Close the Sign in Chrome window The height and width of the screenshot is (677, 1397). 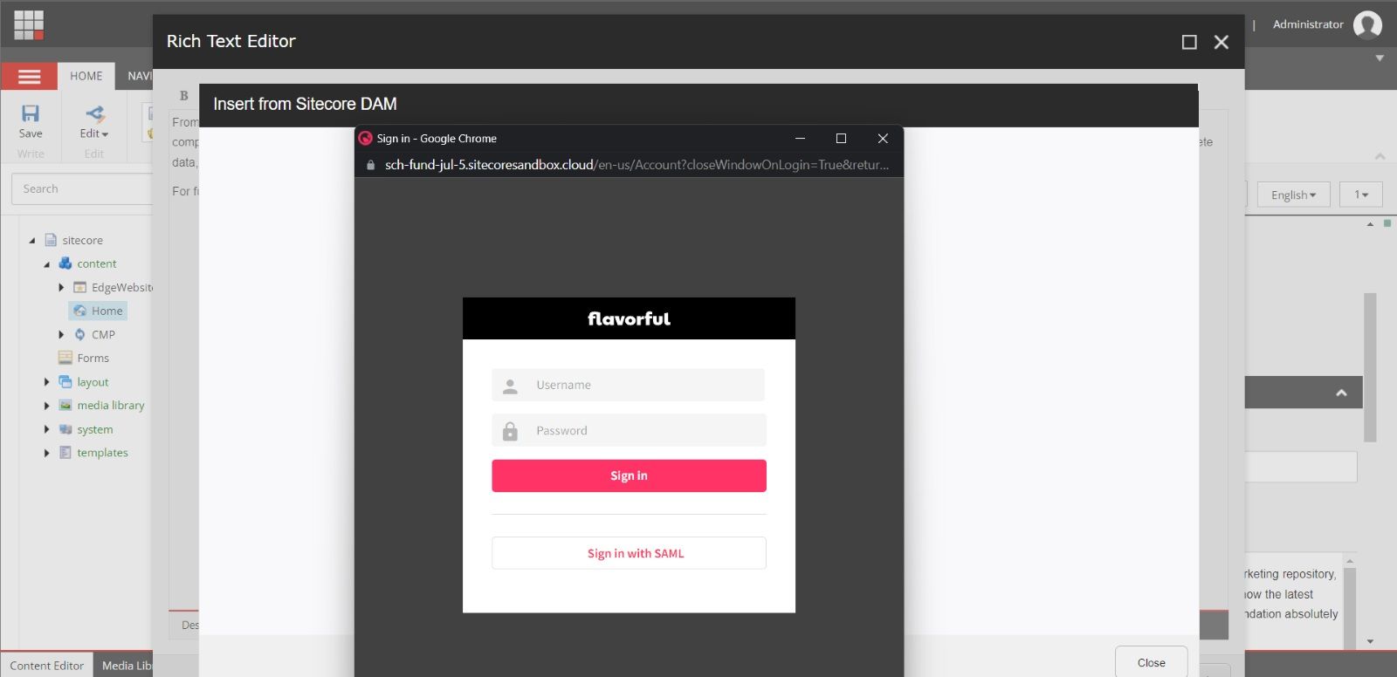[883, 138]
